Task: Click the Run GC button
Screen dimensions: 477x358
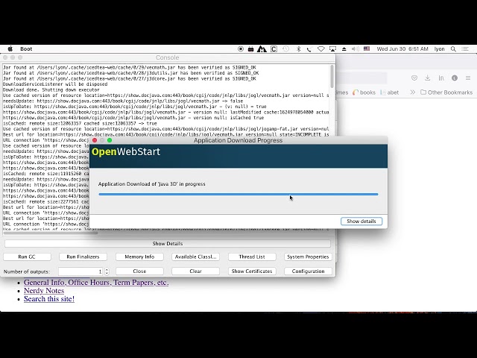Action: click(x=27, y=257)
